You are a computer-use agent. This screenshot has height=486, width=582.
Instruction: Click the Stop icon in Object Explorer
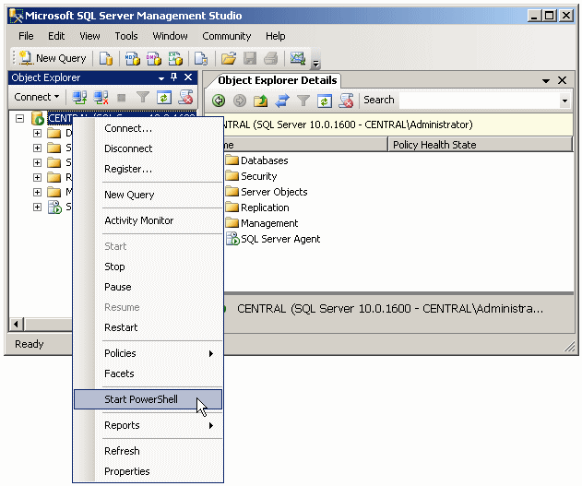pos(122,98)
